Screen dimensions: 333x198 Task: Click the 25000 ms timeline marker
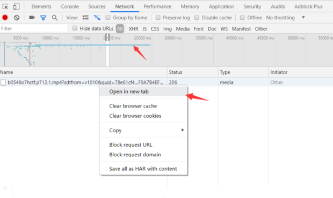(x=142, y=38)
